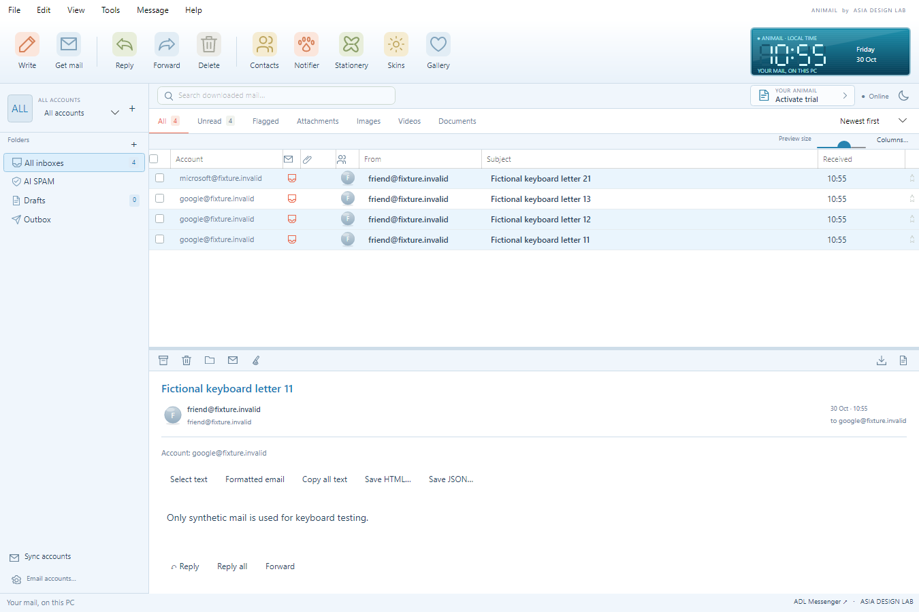Expand the All accounts dropdown
The image size is (919, 612).
pyautogui.click(x=115, y=112)
